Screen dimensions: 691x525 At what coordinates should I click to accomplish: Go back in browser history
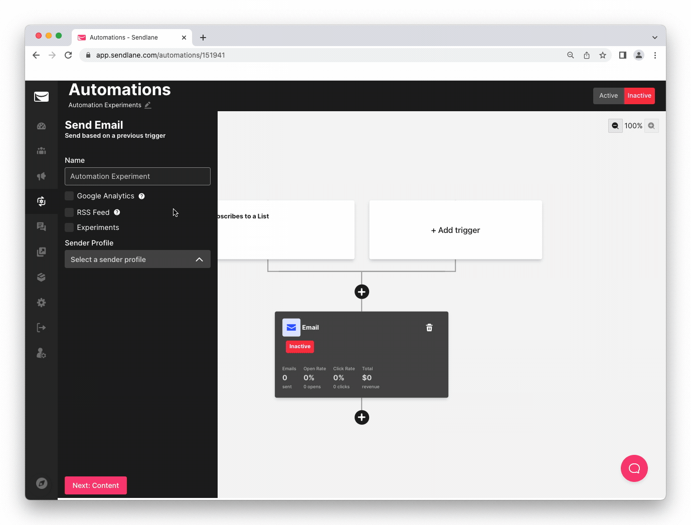tap(36, 55)
